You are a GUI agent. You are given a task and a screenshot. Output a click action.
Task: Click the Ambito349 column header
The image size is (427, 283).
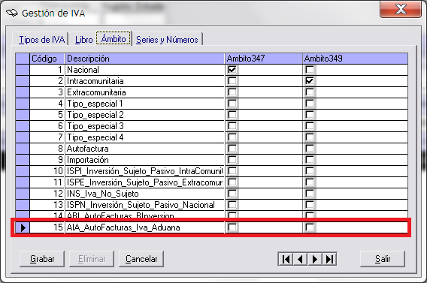pyautogui.click(x=355, y=59)
